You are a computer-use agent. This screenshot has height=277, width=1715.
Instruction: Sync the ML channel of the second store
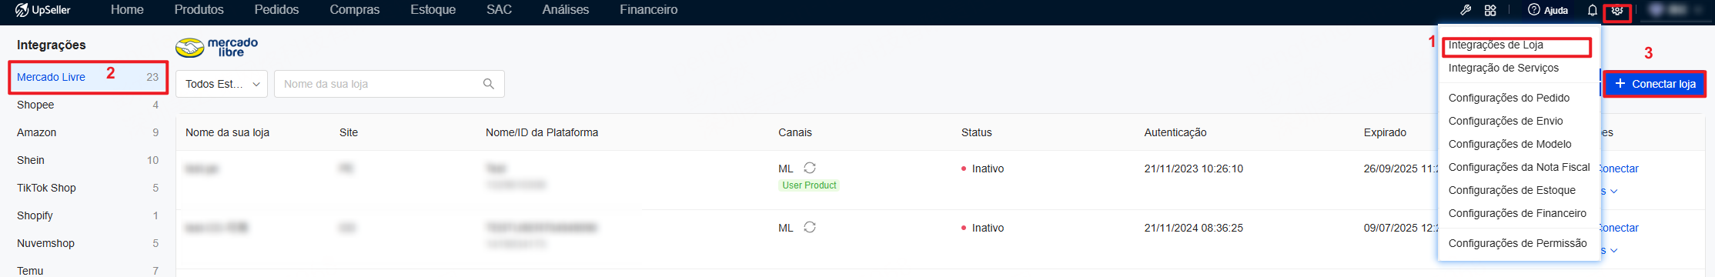click(810, 227)
